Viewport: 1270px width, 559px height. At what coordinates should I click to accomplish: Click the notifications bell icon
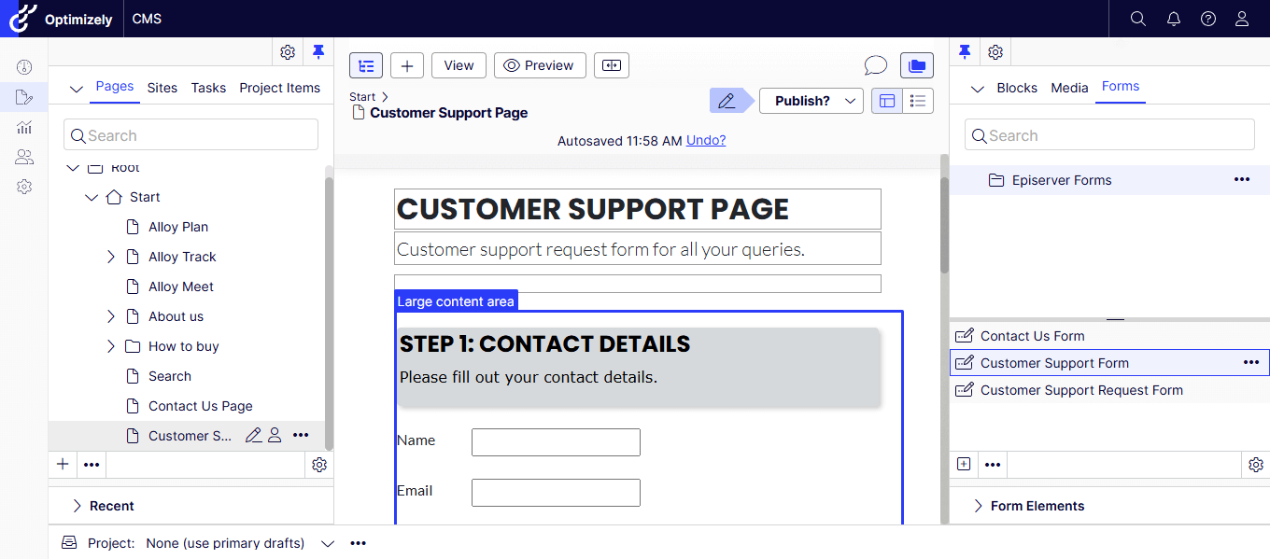pos(1174,19)
